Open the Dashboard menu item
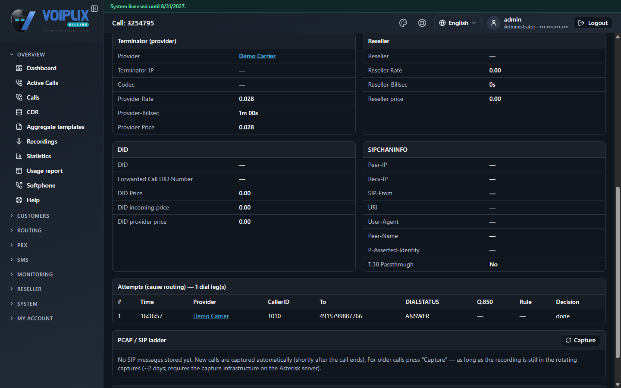The height and width of the screenshot is (388, 621). click(x=41, y=68)
